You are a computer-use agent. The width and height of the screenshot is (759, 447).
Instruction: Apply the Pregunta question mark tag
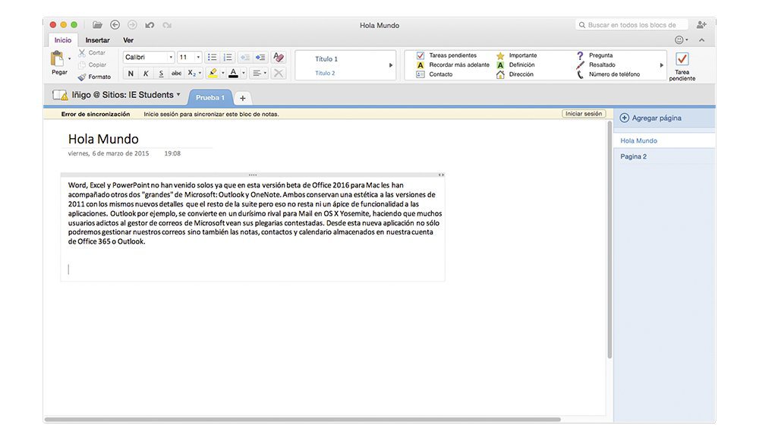coord(594,55)
